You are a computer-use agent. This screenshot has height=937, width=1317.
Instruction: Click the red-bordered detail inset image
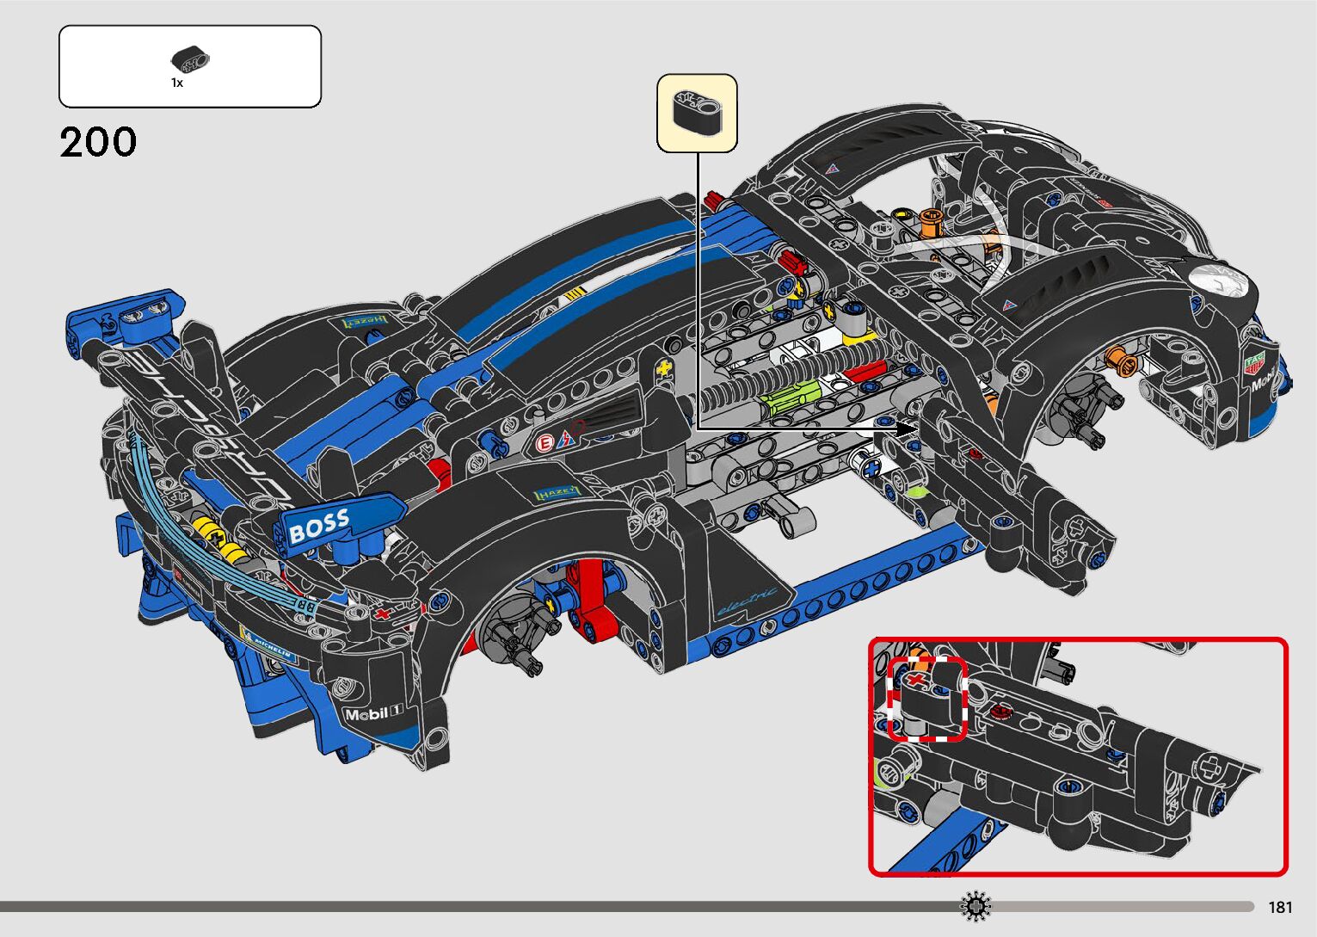pos(1118,774)
